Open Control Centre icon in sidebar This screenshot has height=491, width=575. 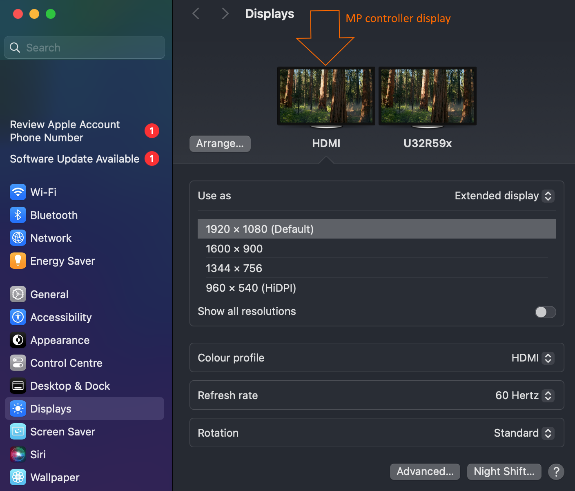click(x=18, y=363)
